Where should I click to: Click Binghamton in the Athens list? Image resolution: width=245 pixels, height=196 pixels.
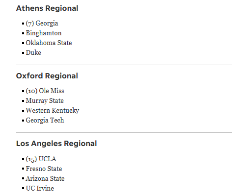pyautogui.click(x=44, y=33)
